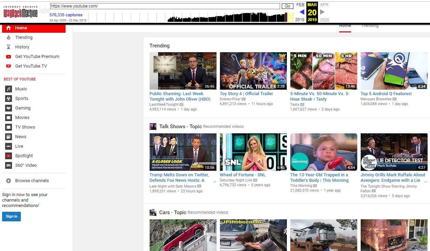Click the News icon in sidebar
The height and width of the screenshot is (251, 430).
9,137
